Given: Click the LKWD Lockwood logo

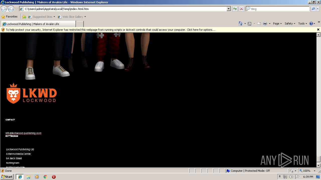Looking at the screenshot, I should click(x=32, y=93).
